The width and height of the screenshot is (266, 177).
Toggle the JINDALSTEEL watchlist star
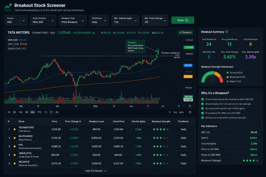(15, 155)
